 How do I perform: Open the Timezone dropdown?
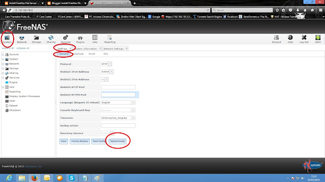click(118, 118)
